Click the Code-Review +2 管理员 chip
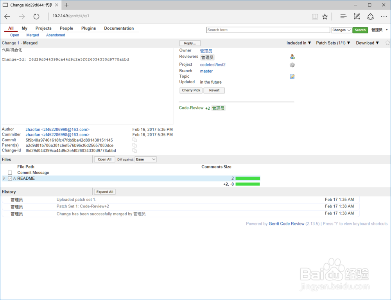 point(218,108)
